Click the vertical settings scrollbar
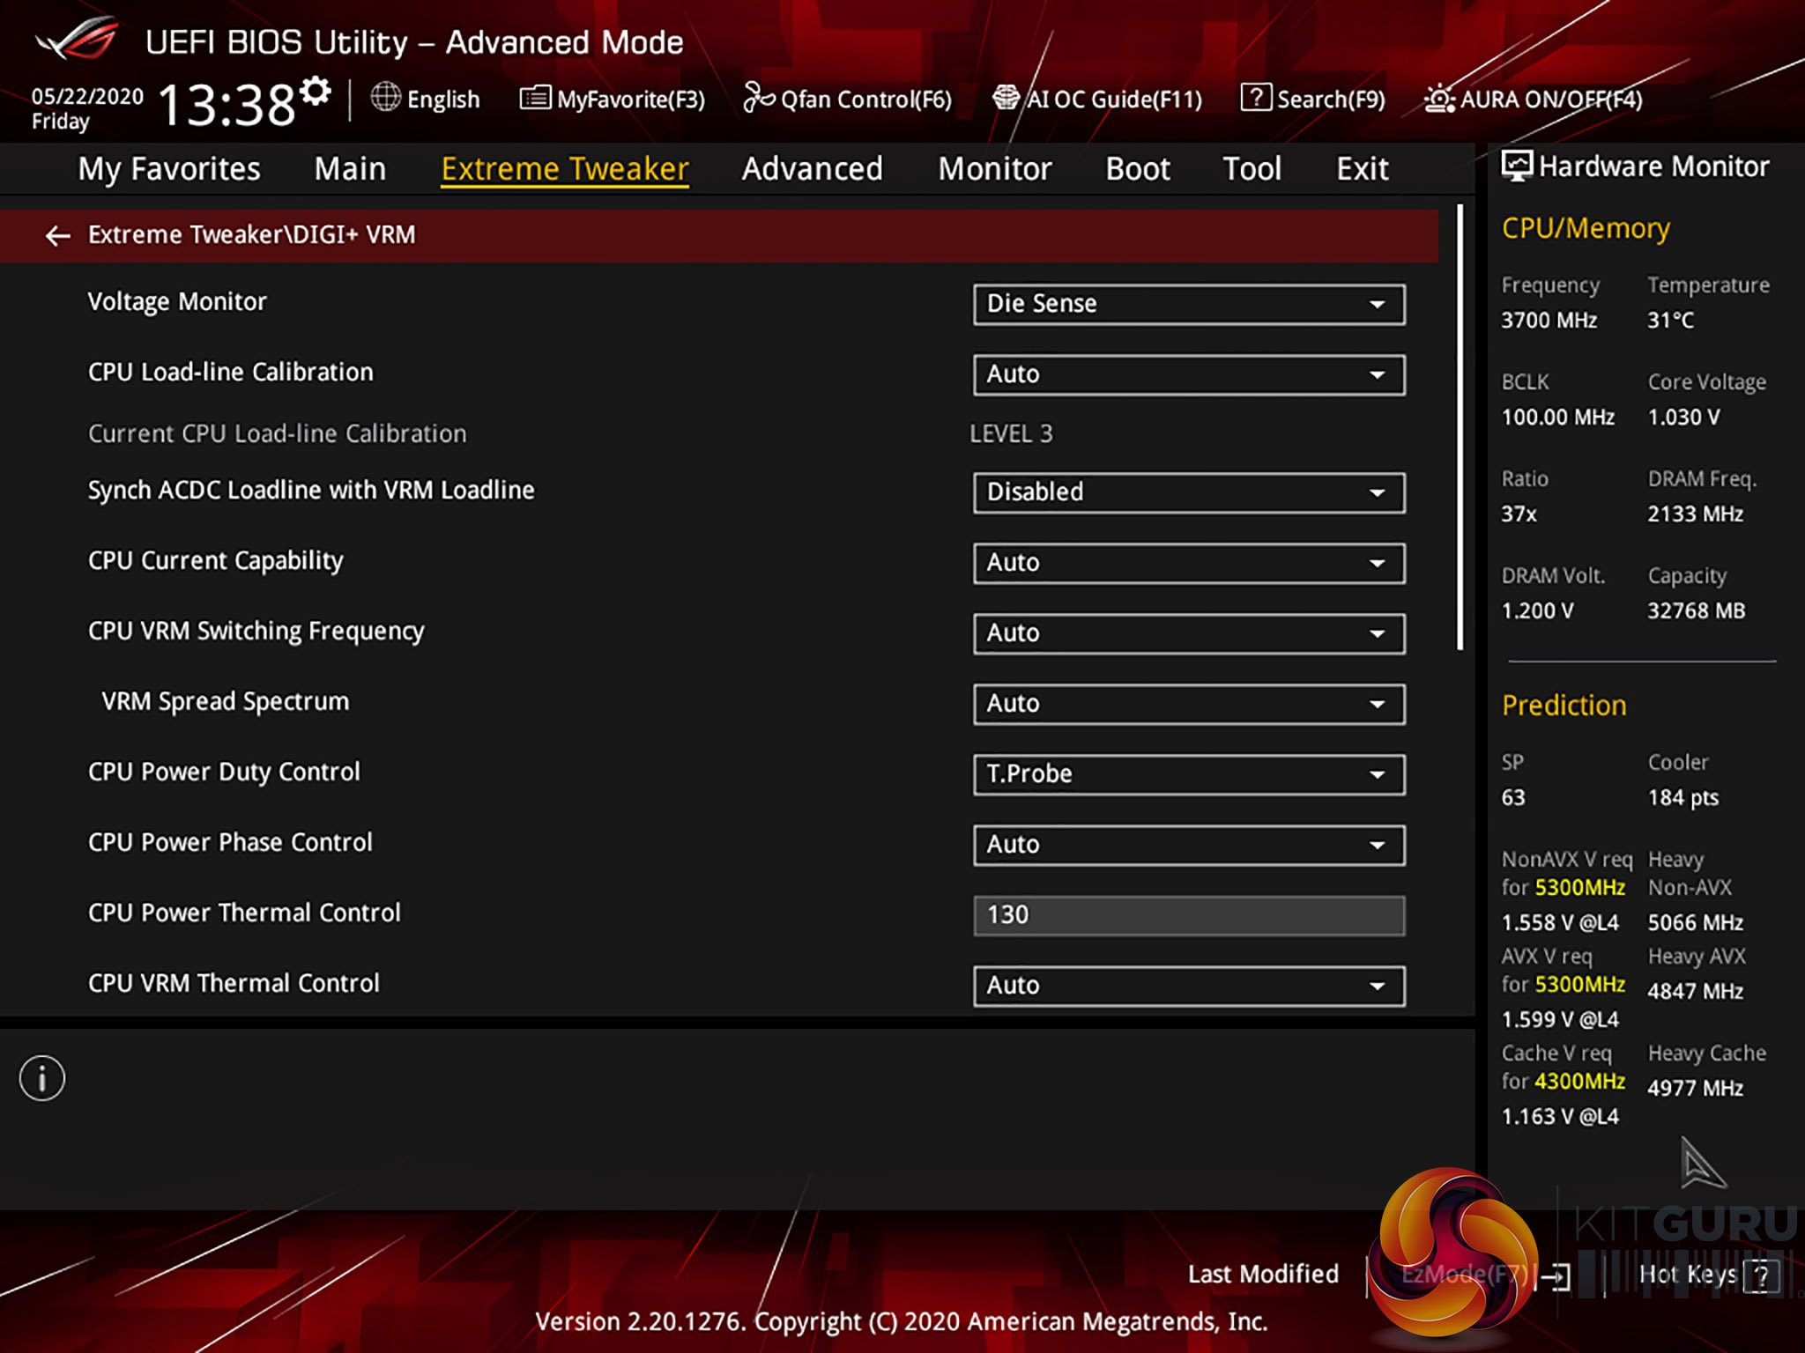The height and width of the screenshot is (1353, 1805). point(1460,427)
